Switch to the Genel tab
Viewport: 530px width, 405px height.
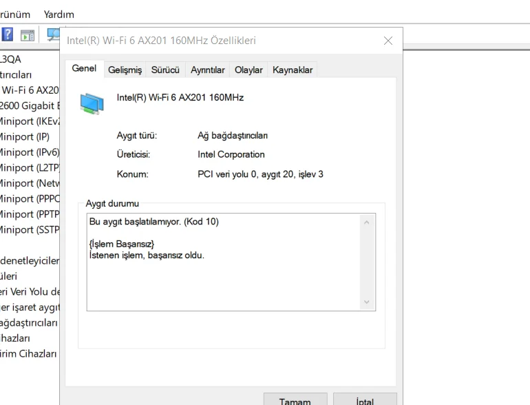tap(84, 68)
